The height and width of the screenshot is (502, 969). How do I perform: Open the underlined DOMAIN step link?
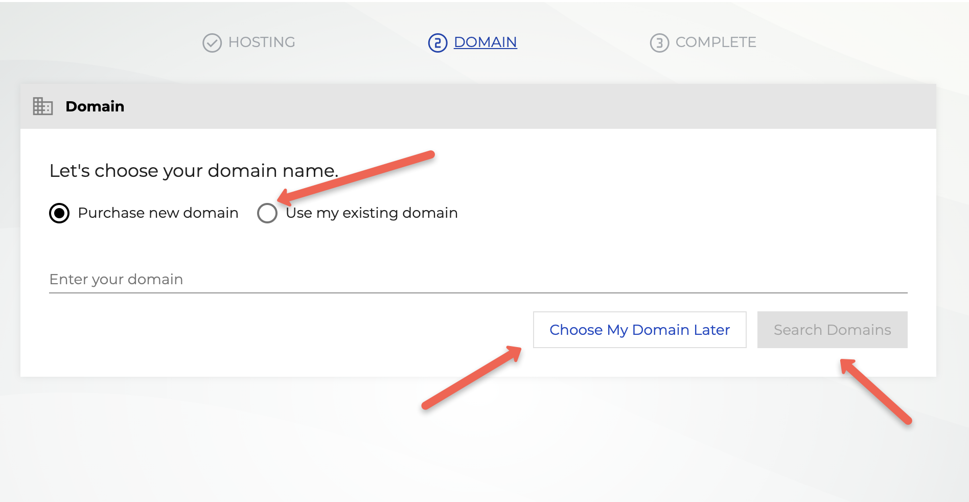[x=484, y=42]
